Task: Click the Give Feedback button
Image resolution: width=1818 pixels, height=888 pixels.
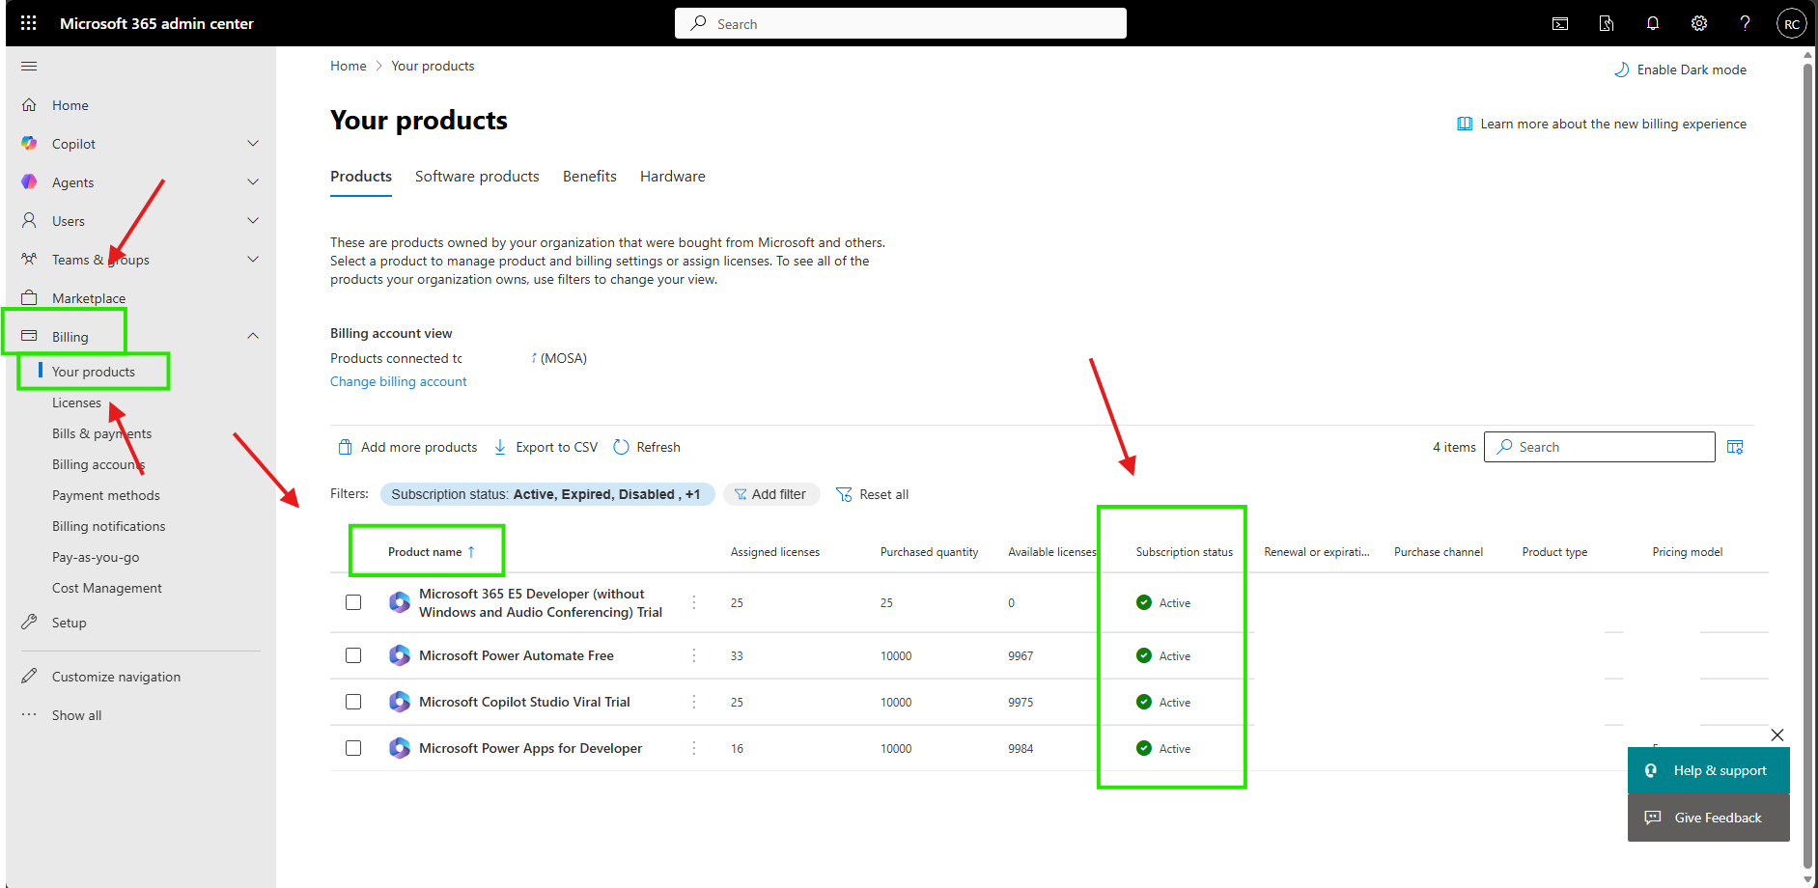Action: (x=1709, y=818)
